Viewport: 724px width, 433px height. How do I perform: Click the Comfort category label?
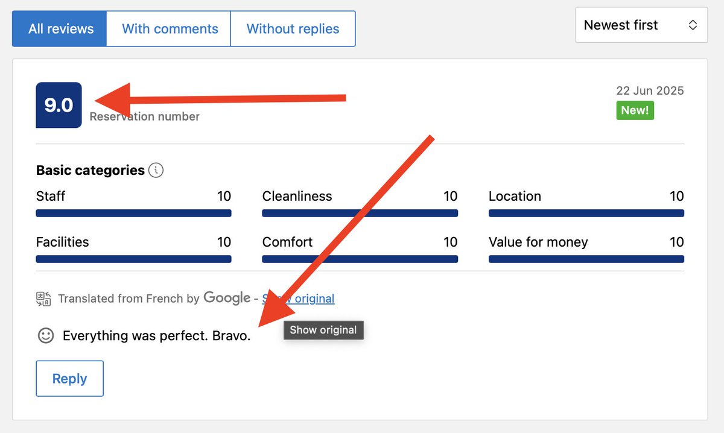coord(287,242)
